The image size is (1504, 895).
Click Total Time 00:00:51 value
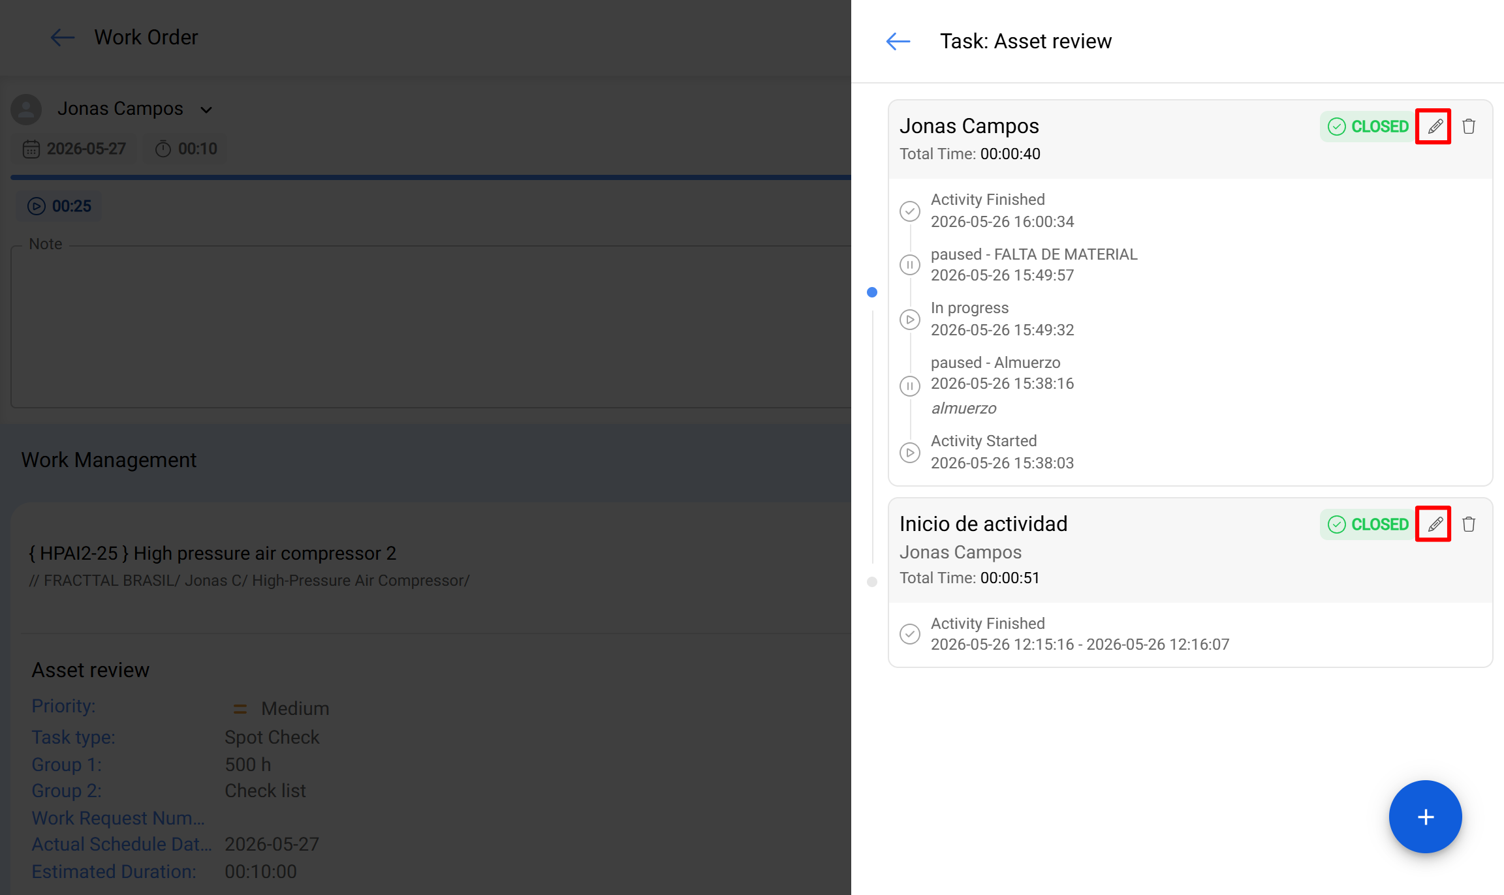tap(1010, 578)
